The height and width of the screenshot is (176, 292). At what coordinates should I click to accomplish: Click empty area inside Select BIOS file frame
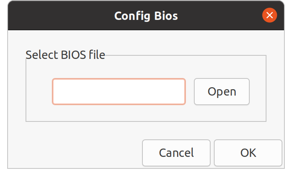click(146, 113)
